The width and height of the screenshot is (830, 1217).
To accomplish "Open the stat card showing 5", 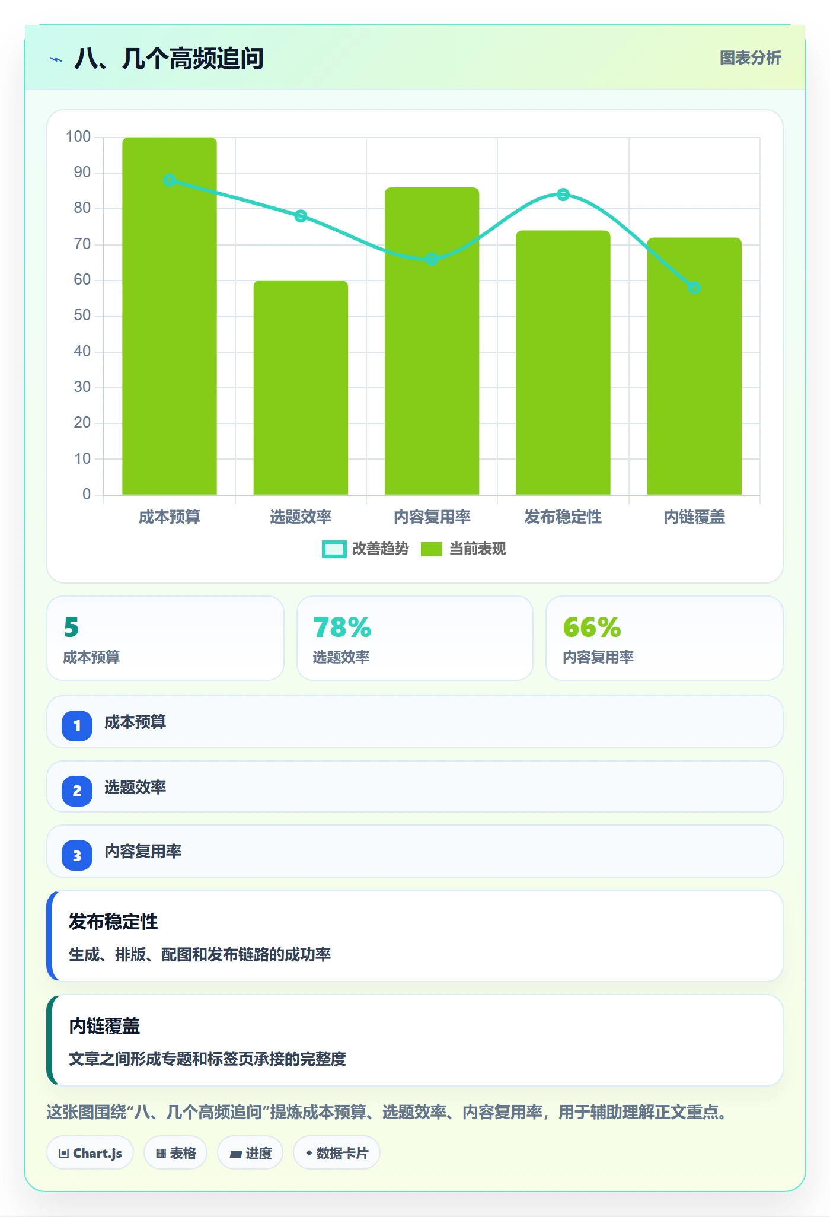I will [165, 638].
